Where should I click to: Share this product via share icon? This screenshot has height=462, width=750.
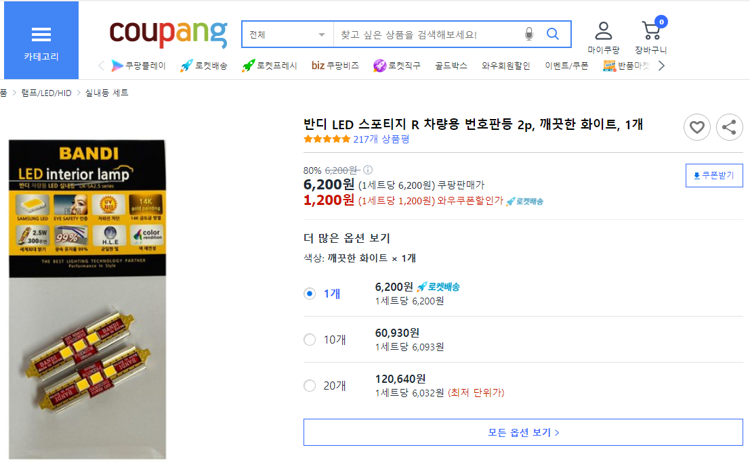pos(729,127)
